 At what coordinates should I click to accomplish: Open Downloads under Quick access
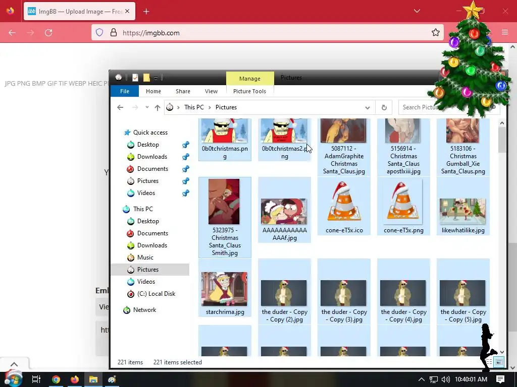click(x=152, y=157)
